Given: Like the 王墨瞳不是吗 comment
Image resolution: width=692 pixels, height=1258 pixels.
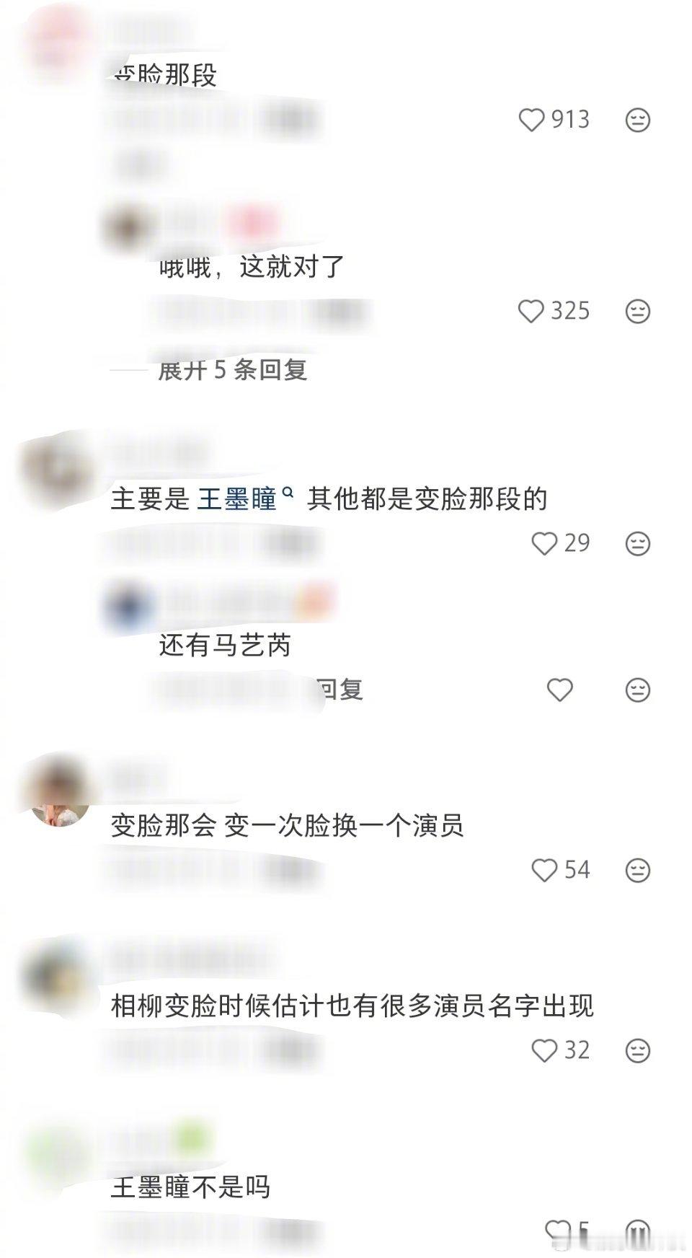Looking at the screenshot, I should coord(557,1230).
